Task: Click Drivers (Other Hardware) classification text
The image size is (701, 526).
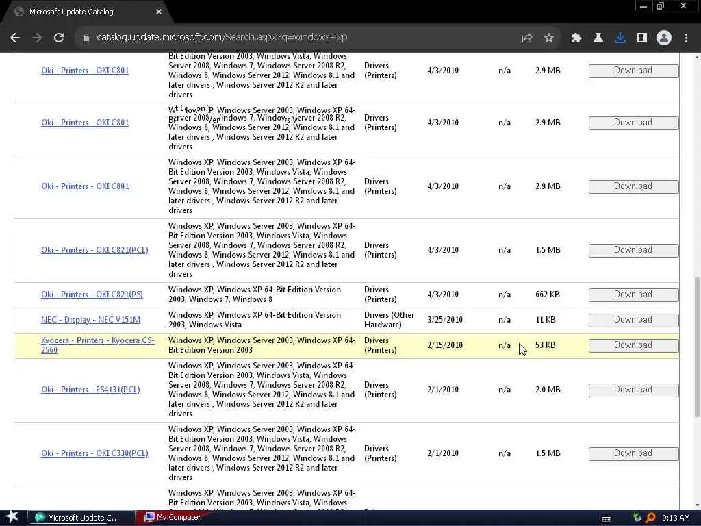Action: click(390, 320)
